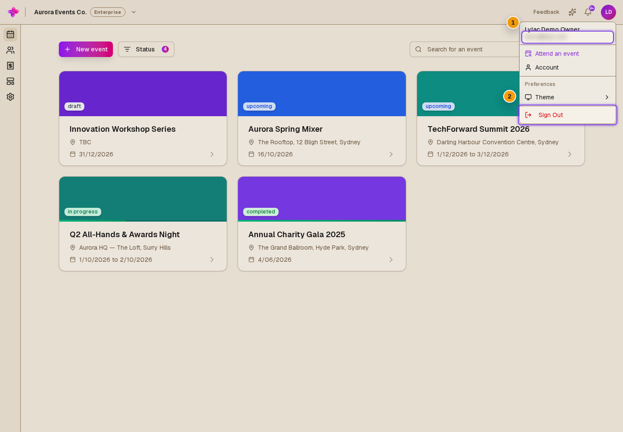Open the Status filter dropdown
623x432 pixels.
click(146, 49)
